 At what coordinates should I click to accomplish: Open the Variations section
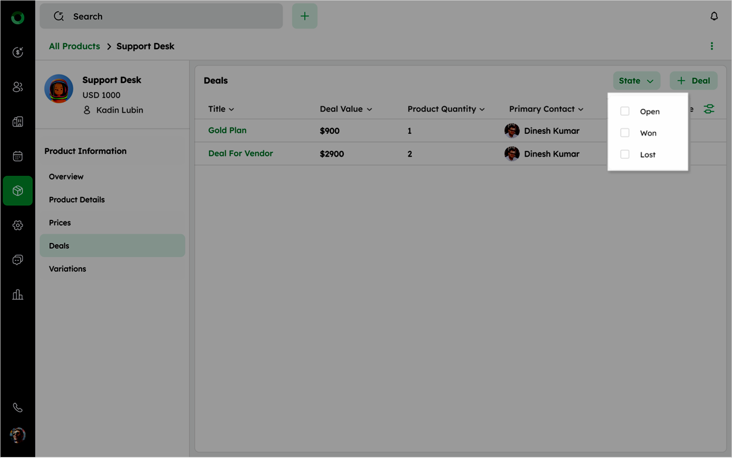(x=68, y=269)
